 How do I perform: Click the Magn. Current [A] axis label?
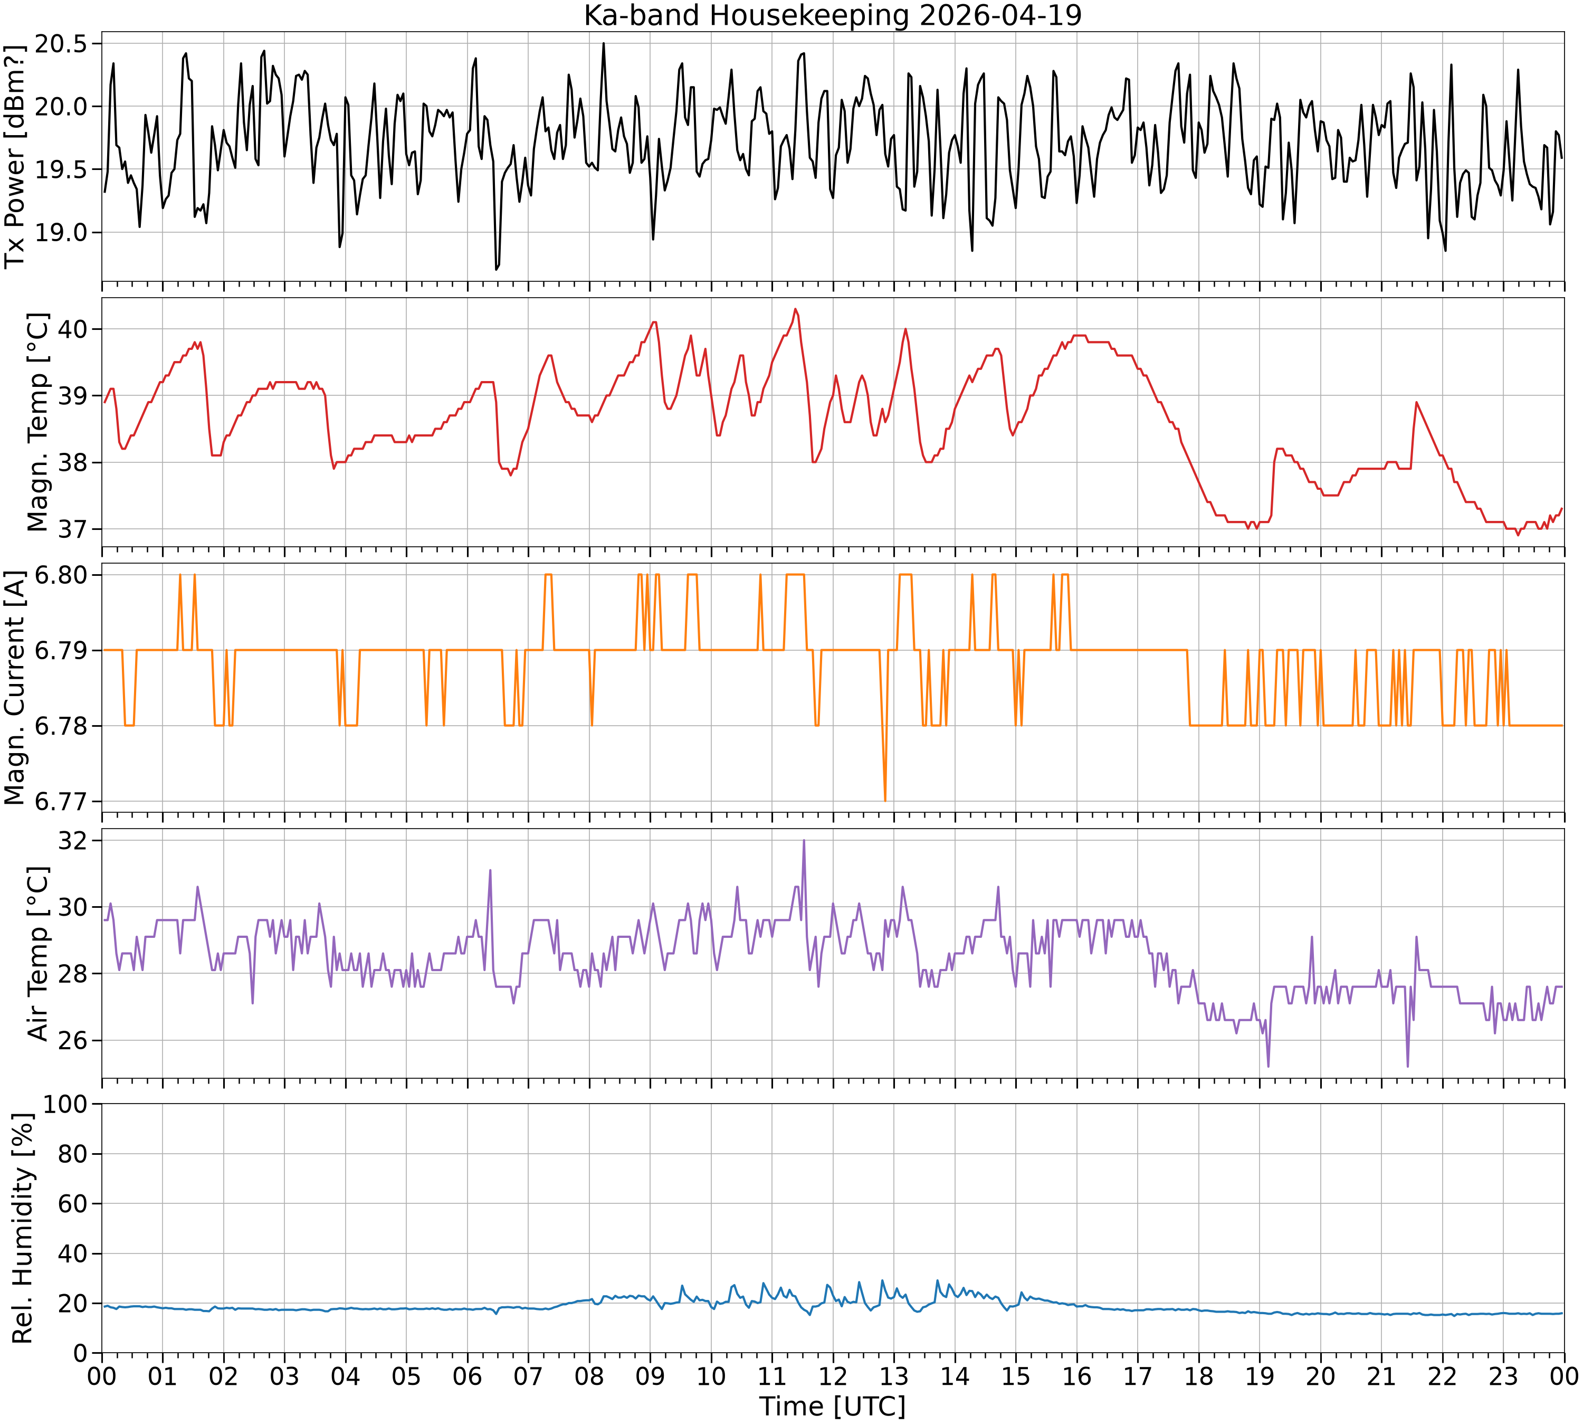pos(15,688)
